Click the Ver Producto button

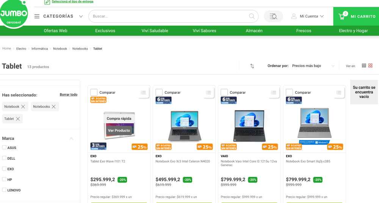tap(119, 130)
